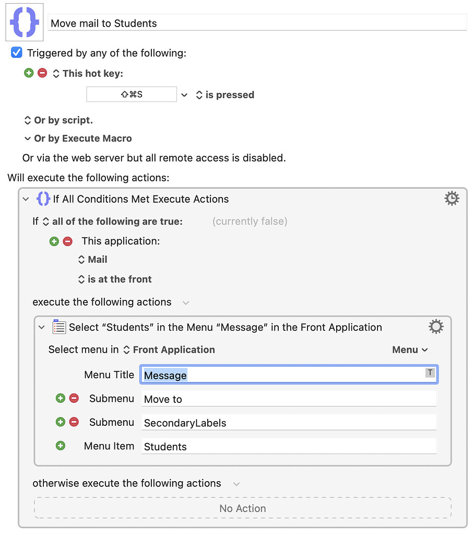Remove the hot key trigger with red minus
Screen dimensions: 474x535
(x=42, y=73)
